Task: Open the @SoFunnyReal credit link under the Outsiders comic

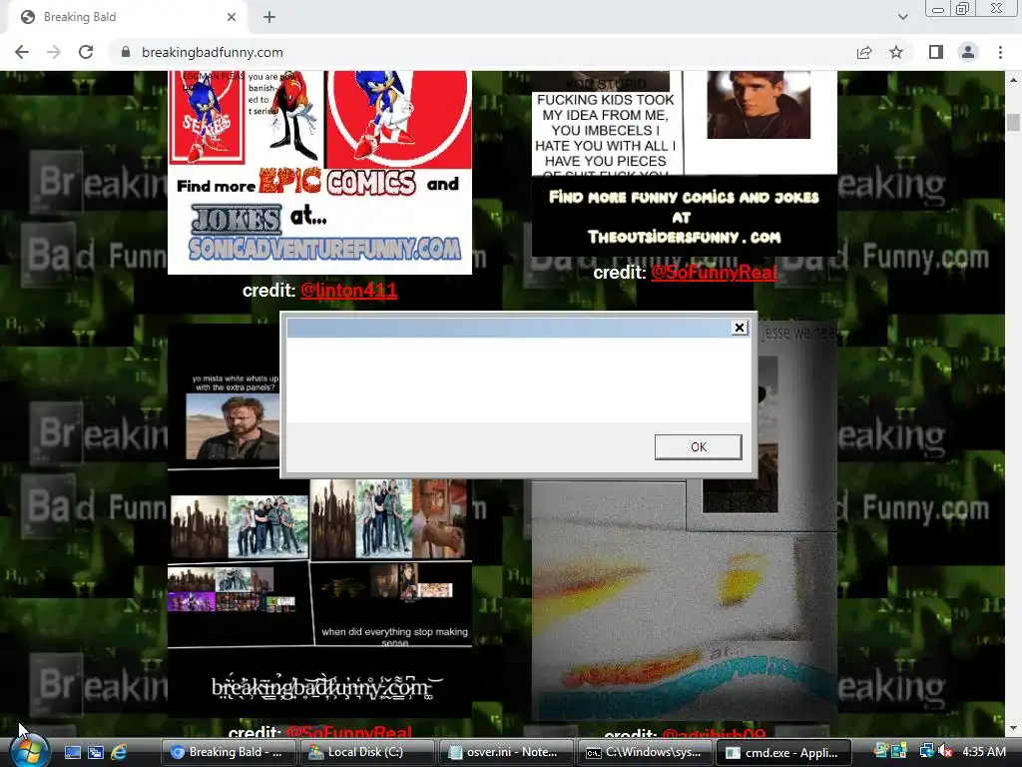Action: (x=714, y=273)
